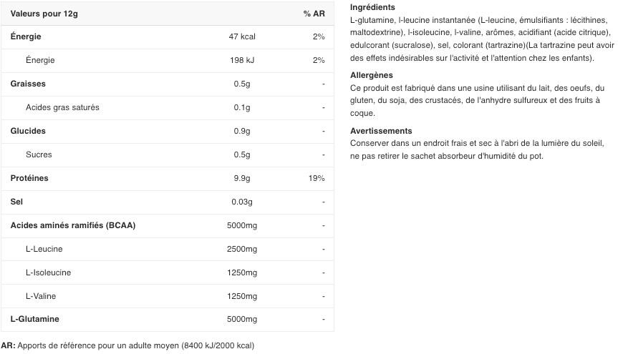The width and height of the screenshot is (618, 354).
Task: Click the 'Glucides' row label
Action: point(28,131)
